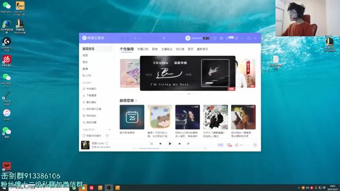
Task: Open 本地音乐 local music entry
Action: 90,89
